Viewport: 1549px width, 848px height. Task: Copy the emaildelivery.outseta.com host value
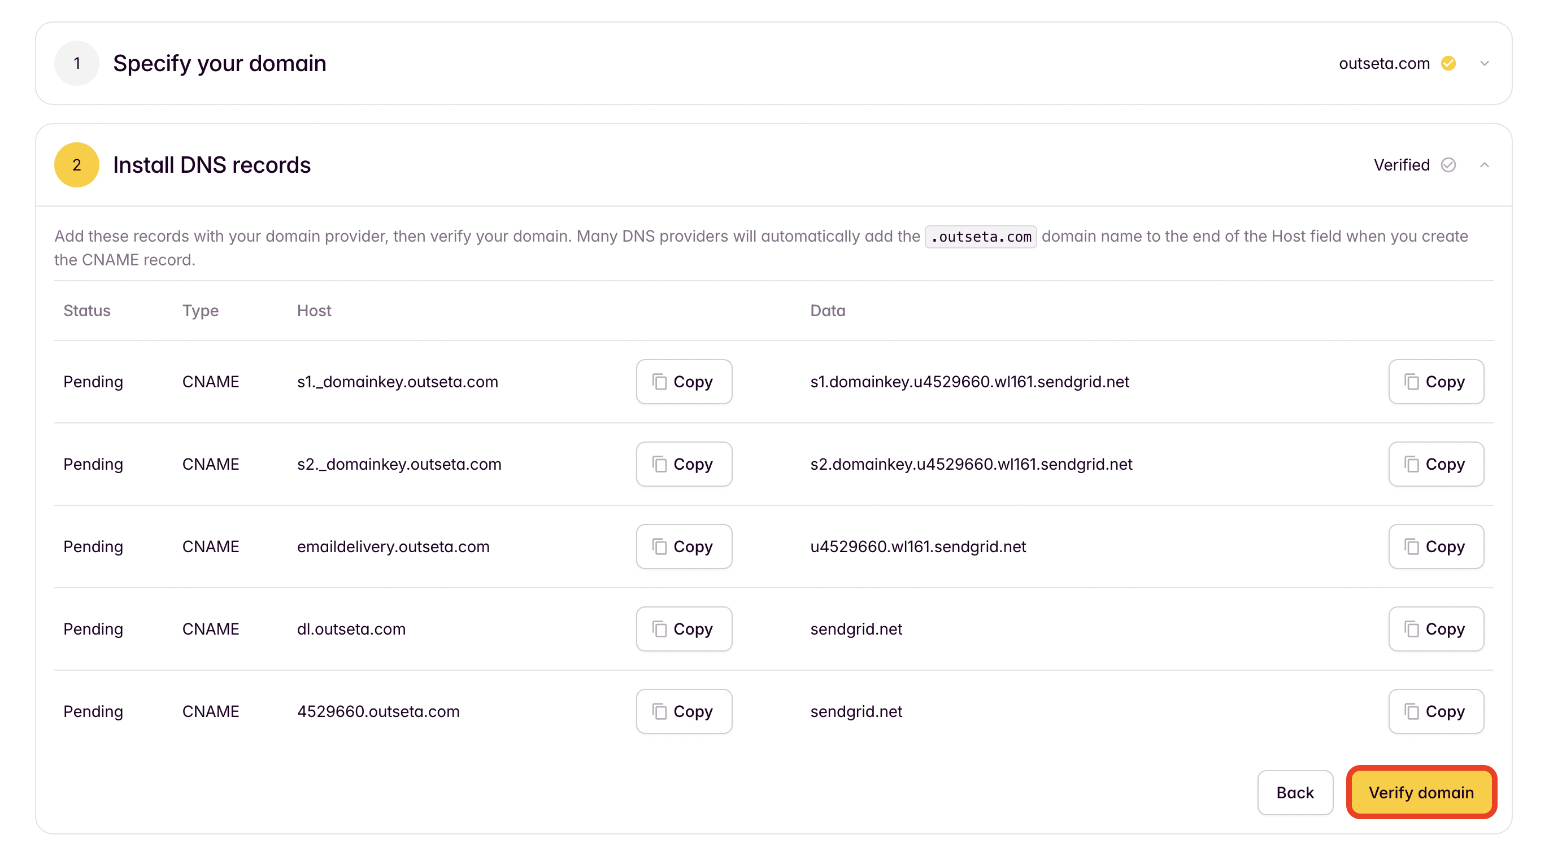(x=684, y=547)
